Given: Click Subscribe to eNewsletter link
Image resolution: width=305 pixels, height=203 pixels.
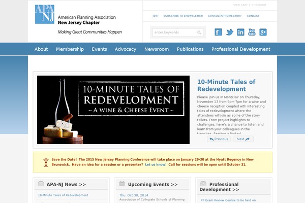Looking at the screenshot, I should [x=183, y=16].
